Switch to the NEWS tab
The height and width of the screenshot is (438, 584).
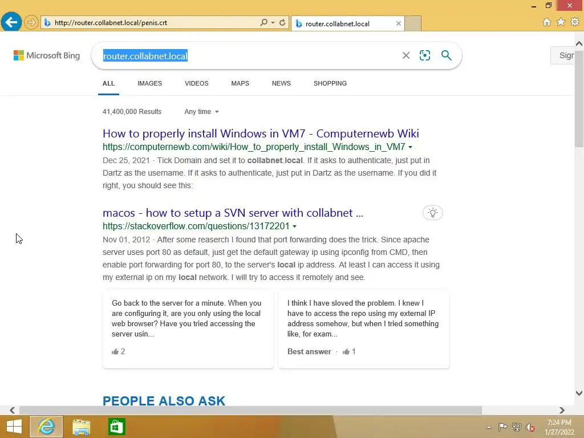(x=281, y=83)
